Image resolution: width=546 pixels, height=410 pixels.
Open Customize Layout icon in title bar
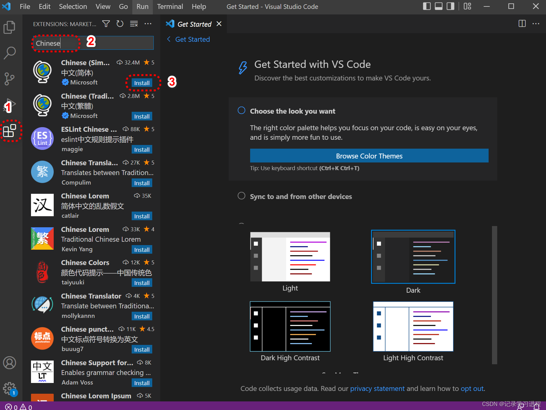pos(467,6)
